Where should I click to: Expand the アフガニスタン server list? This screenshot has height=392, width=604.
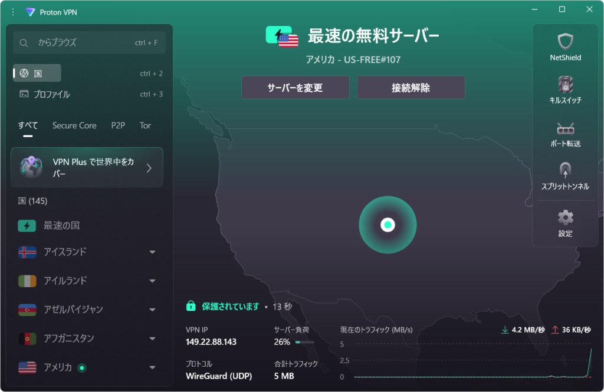pos(152,338)
